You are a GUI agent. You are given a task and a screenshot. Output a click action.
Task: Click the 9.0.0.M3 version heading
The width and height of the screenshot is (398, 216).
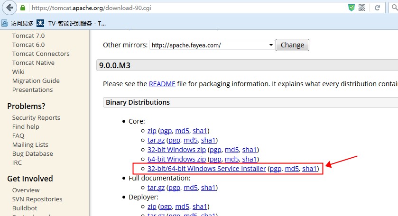(115, 65)
